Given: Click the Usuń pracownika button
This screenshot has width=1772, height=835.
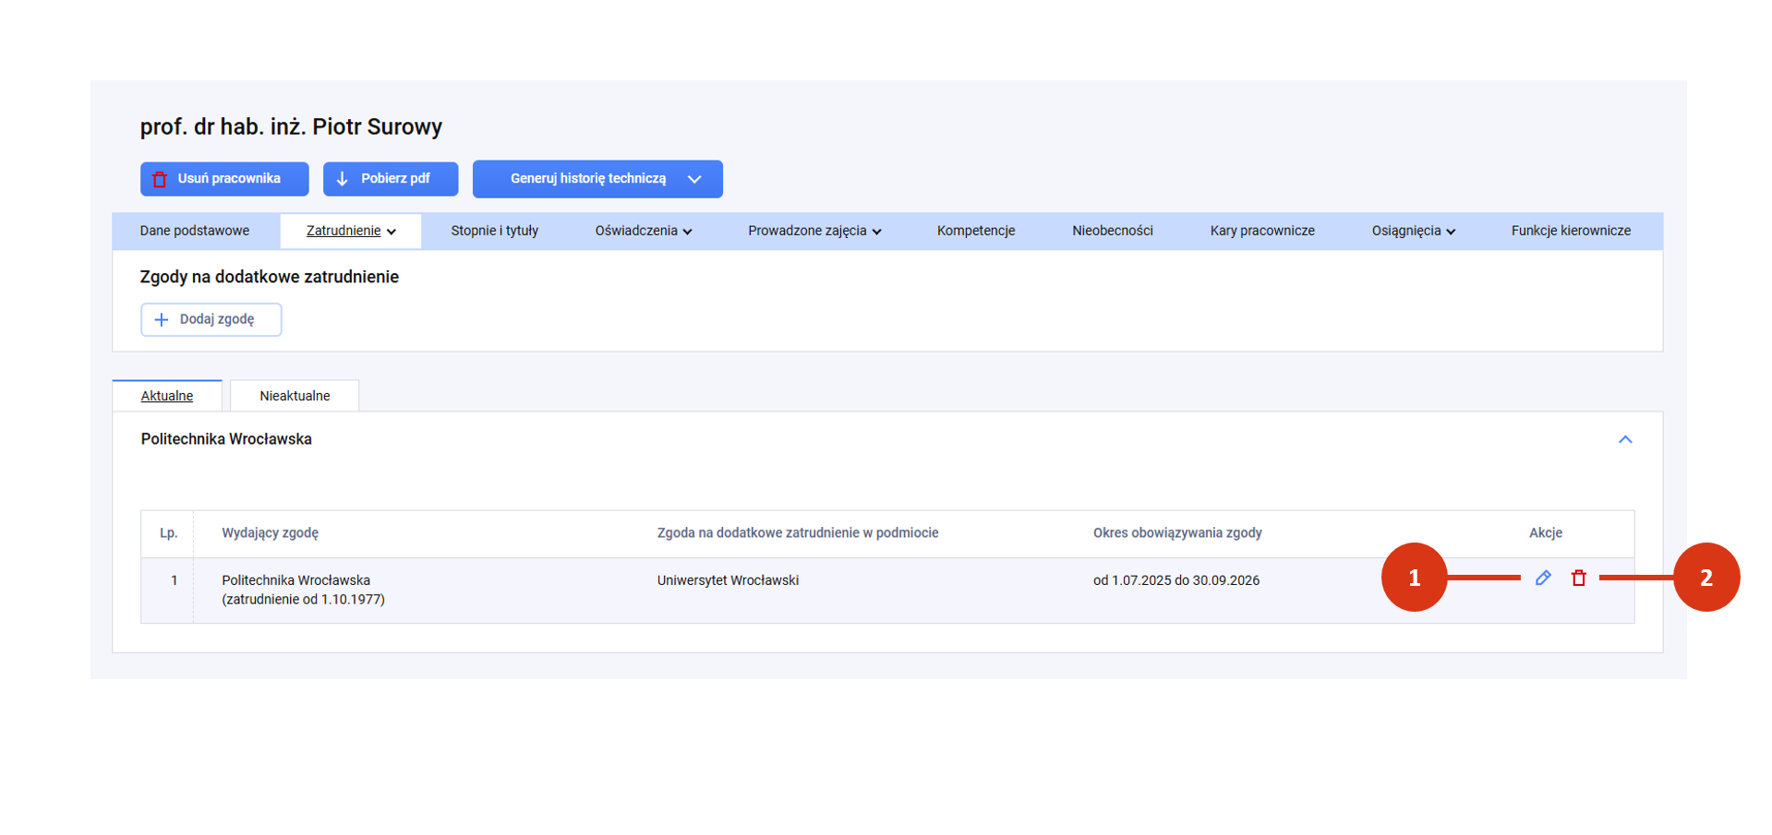Looking at the screenshot, I should pos(224,179).
